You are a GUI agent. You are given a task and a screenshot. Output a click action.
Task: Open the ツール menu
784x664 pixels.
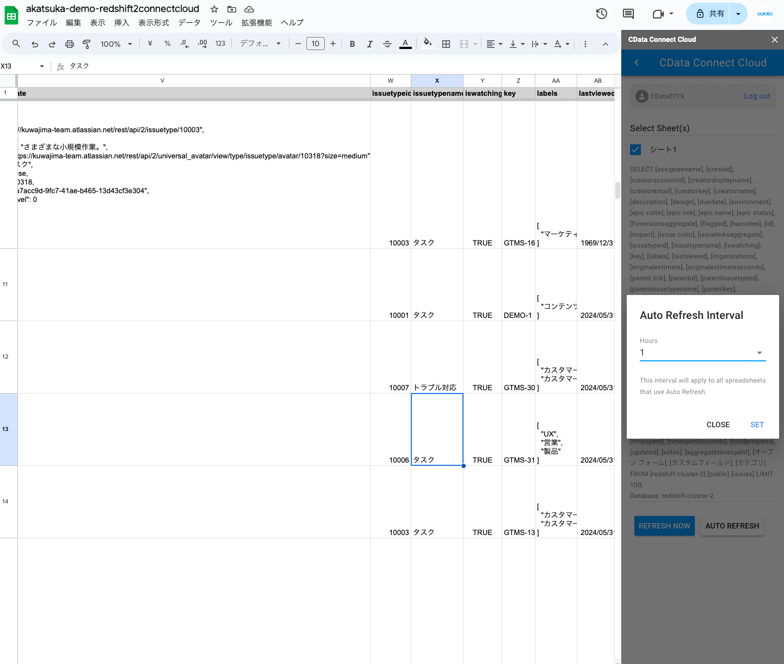[221, 23]
